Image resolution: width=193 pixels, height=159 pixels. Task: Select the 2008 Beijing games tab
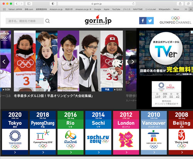181,120
